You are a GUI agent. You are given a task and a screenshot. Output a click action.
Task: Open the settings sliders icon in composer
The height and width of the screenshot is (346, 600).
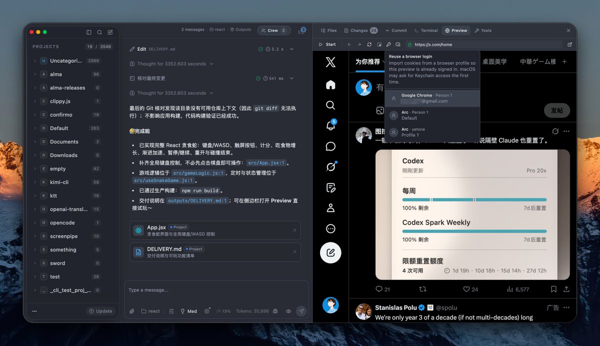click(171, 311)
